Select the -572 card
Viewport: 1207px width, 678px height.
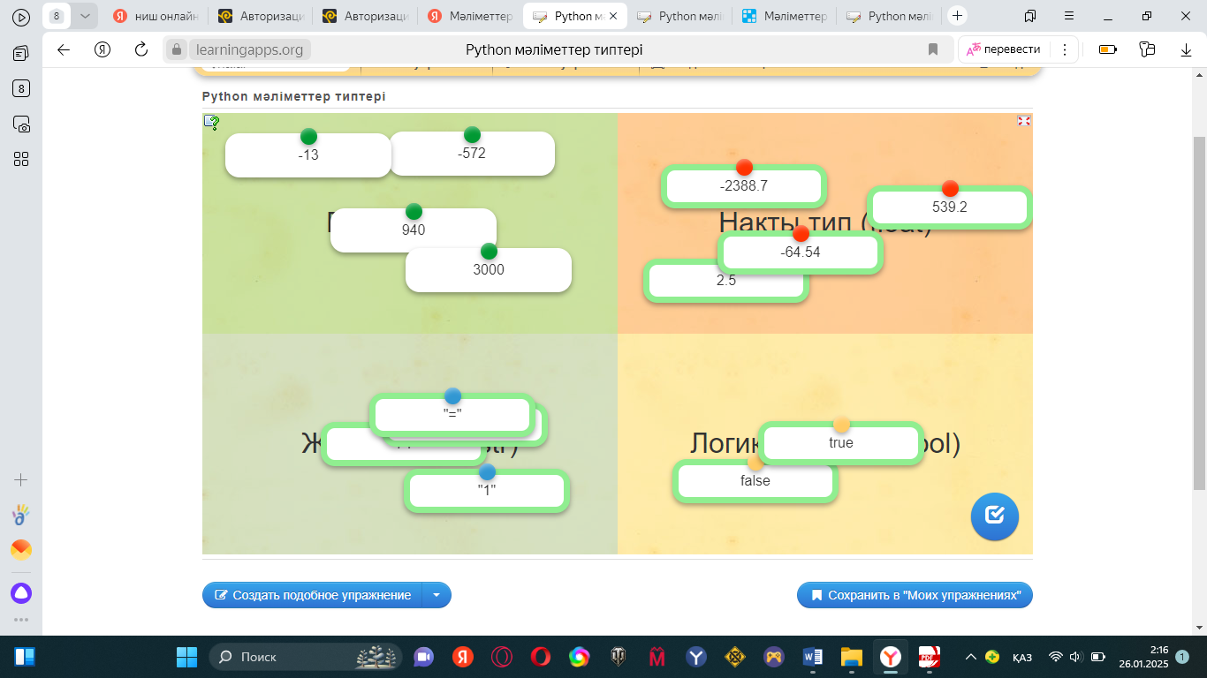[x=473, y=154]
